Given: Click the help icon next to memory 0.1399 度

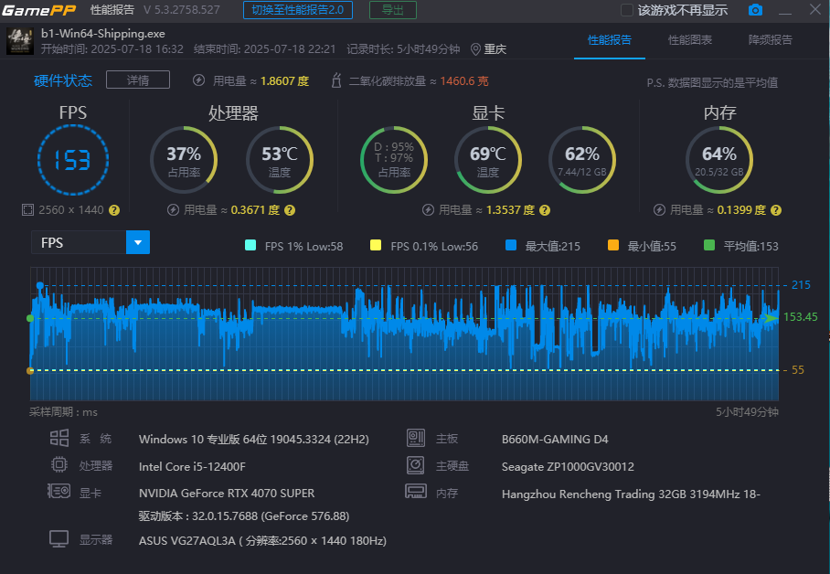Looking at the screenshot, I should click(776, 211).
